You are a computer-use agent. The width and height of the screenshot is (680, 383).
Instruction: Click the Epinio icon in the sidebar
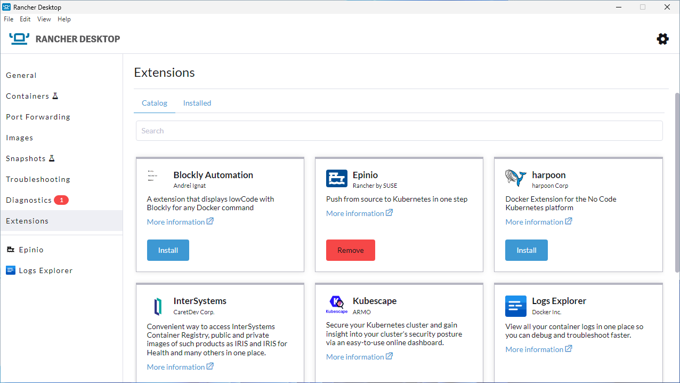point(11,250)
